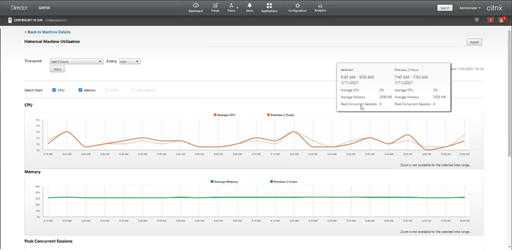Click the machine icon beside the machine name
The height and width of the screenshot is (250, 512).
[x=10, y=20]
